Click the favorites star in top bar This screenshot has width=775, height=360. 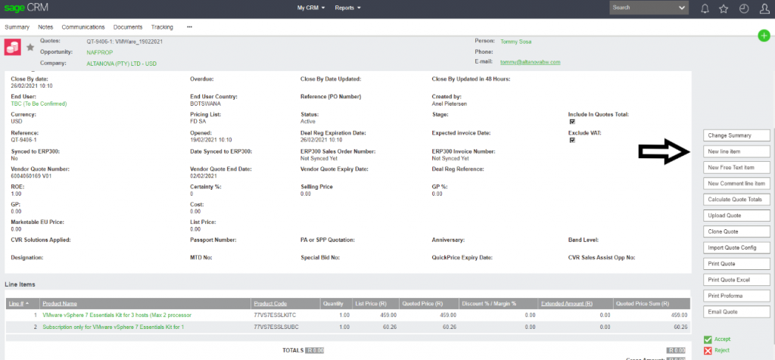(724, 8)
